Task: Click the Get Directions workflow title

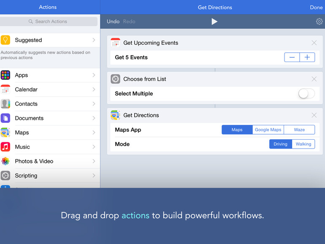Action: tap(215, 8)
